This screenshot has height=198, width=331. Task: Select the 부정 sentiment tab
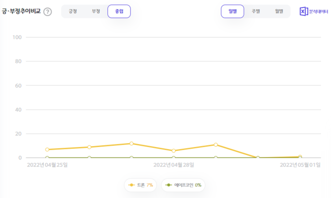pyautogui.click(x=96, y=11)
